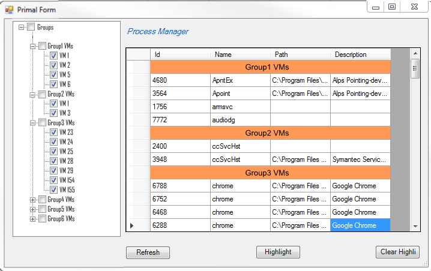Click the Description column header
The height and width of the screenshot is (271, 431).
tap(360, 55)
